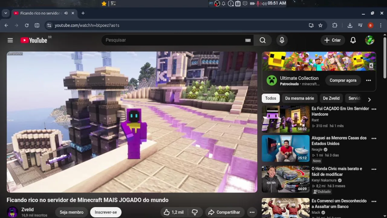387x218 pixels.
Task: Open options for Aluguei as Menores Casas video
Action: pyautogui.click(x=374, y=138)
